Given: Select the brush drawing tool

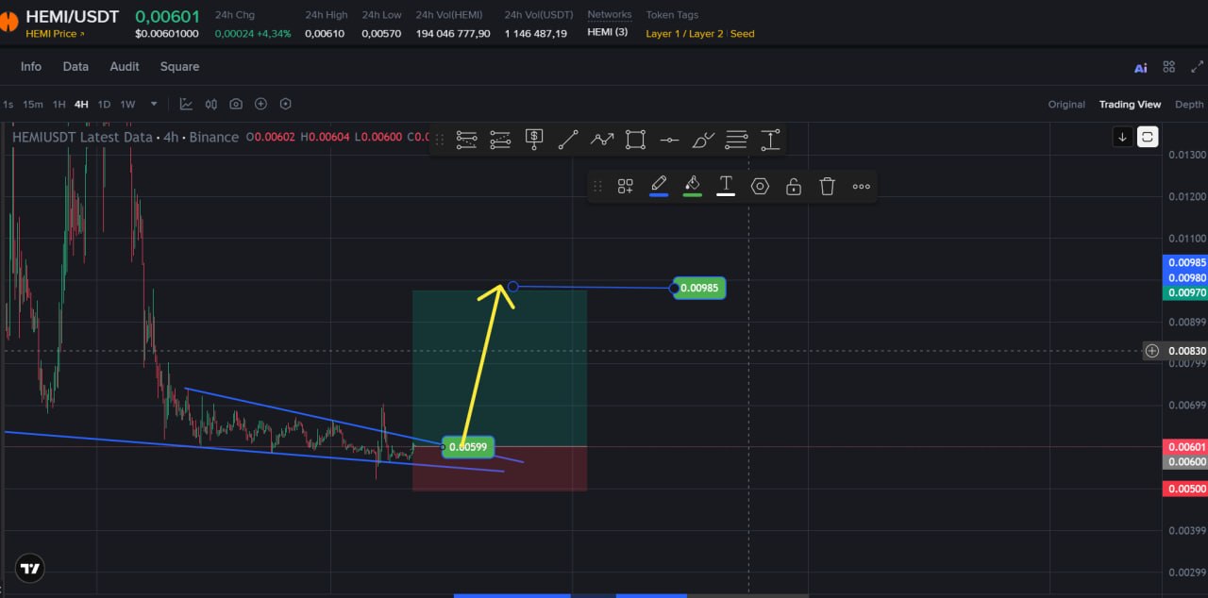Looking at the screenshot, I should (703, 140).
